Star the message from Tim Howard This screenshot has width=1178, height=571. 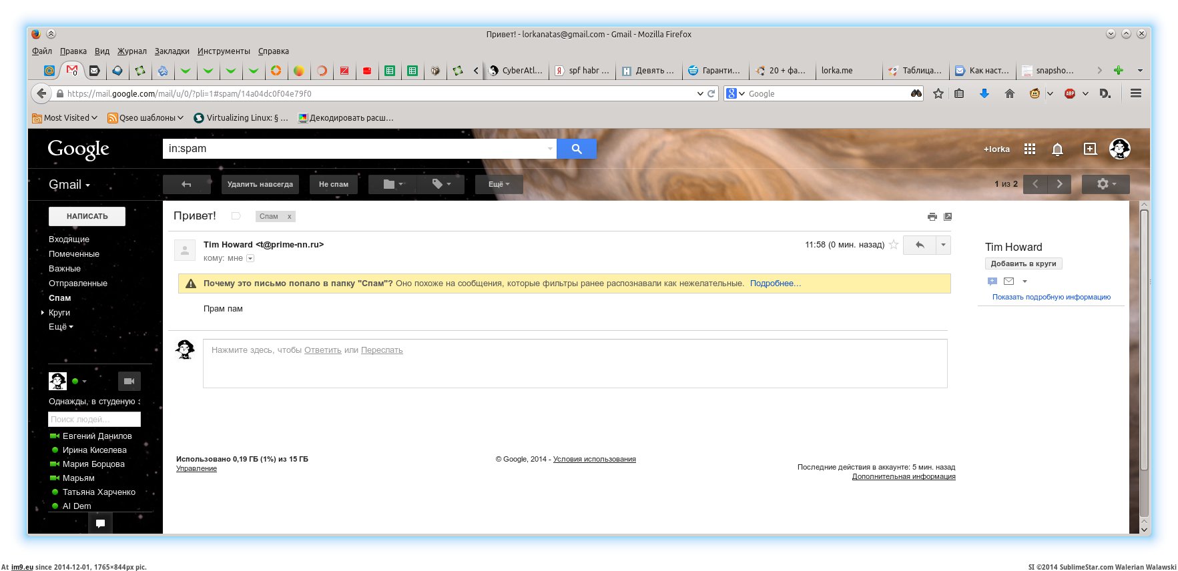[894, 245]
